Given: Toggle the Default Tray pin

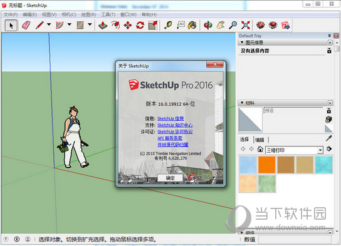Looking at the screenshot, I should (x=329, y=36).
